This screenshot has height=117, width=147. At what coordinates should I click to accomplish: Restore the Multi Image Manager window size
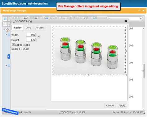140,10
